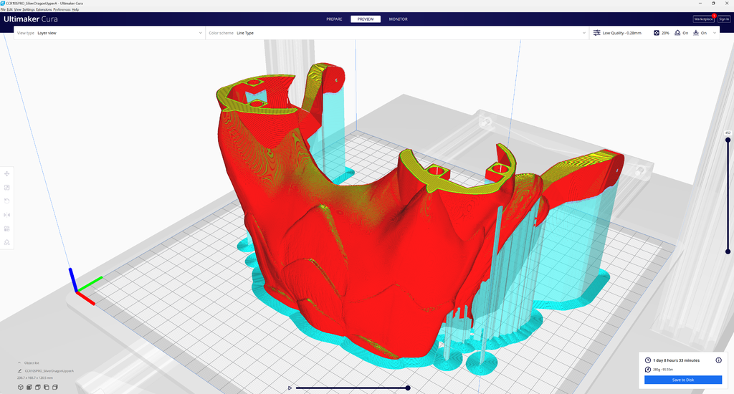Switch to top view cube icon

click(x=38, y=387)
